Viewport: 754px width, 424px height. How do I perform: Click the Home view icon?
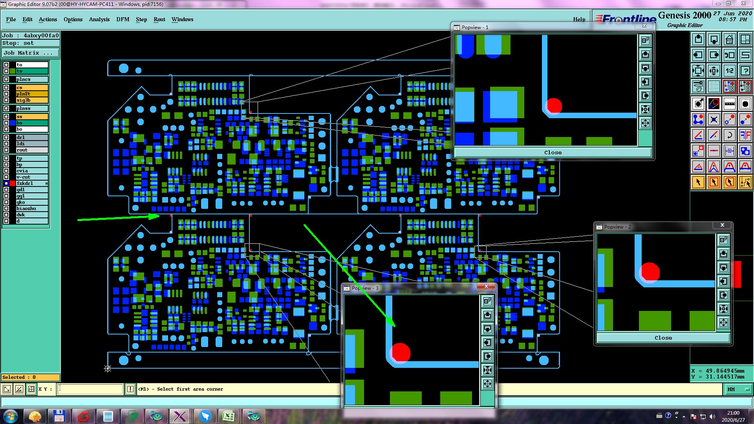point(729,39)
